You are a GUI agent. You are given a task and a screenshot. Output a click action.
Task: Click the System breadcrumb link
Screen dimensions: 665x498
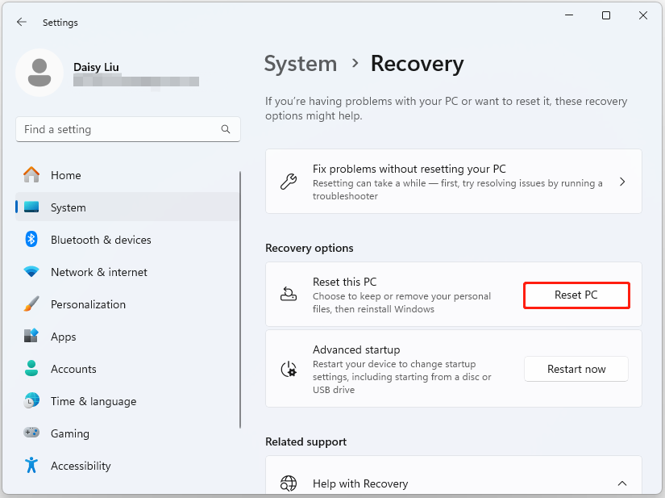tap(300, 64)
